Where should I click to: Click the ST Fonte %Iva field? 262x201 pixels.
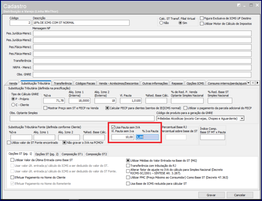[21, 137]
